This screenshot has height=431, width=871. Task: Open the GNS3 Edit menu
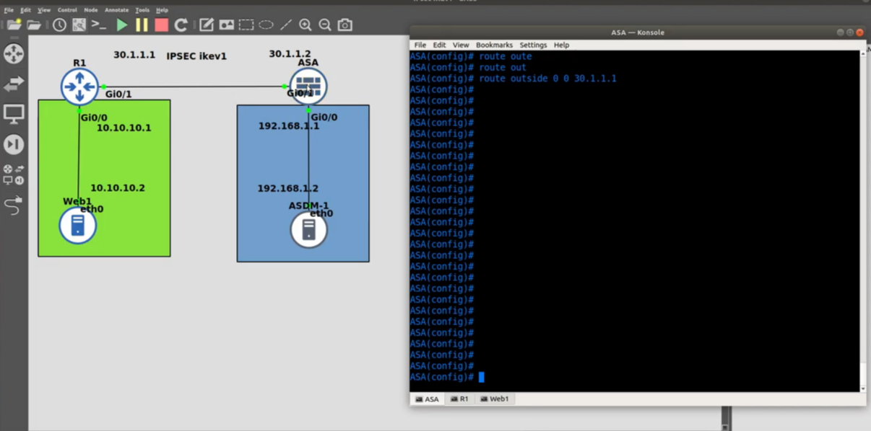25,10
